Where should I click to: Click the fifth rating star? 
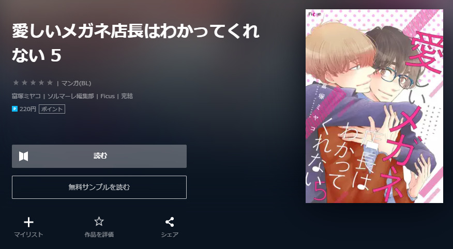(x=50, y=83)
